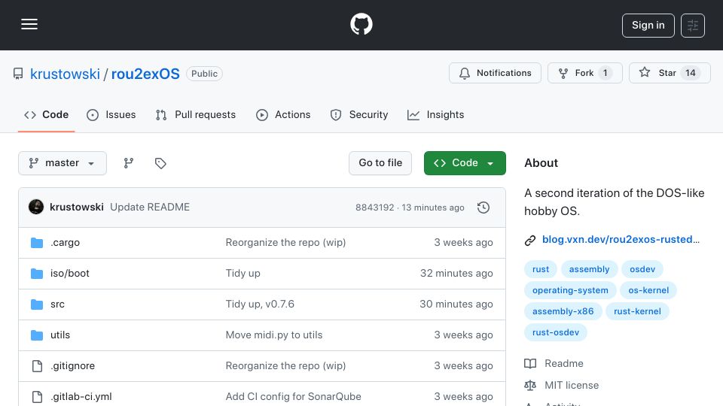
Task: Select the osdev topic tag
Action: pos(642,269)
